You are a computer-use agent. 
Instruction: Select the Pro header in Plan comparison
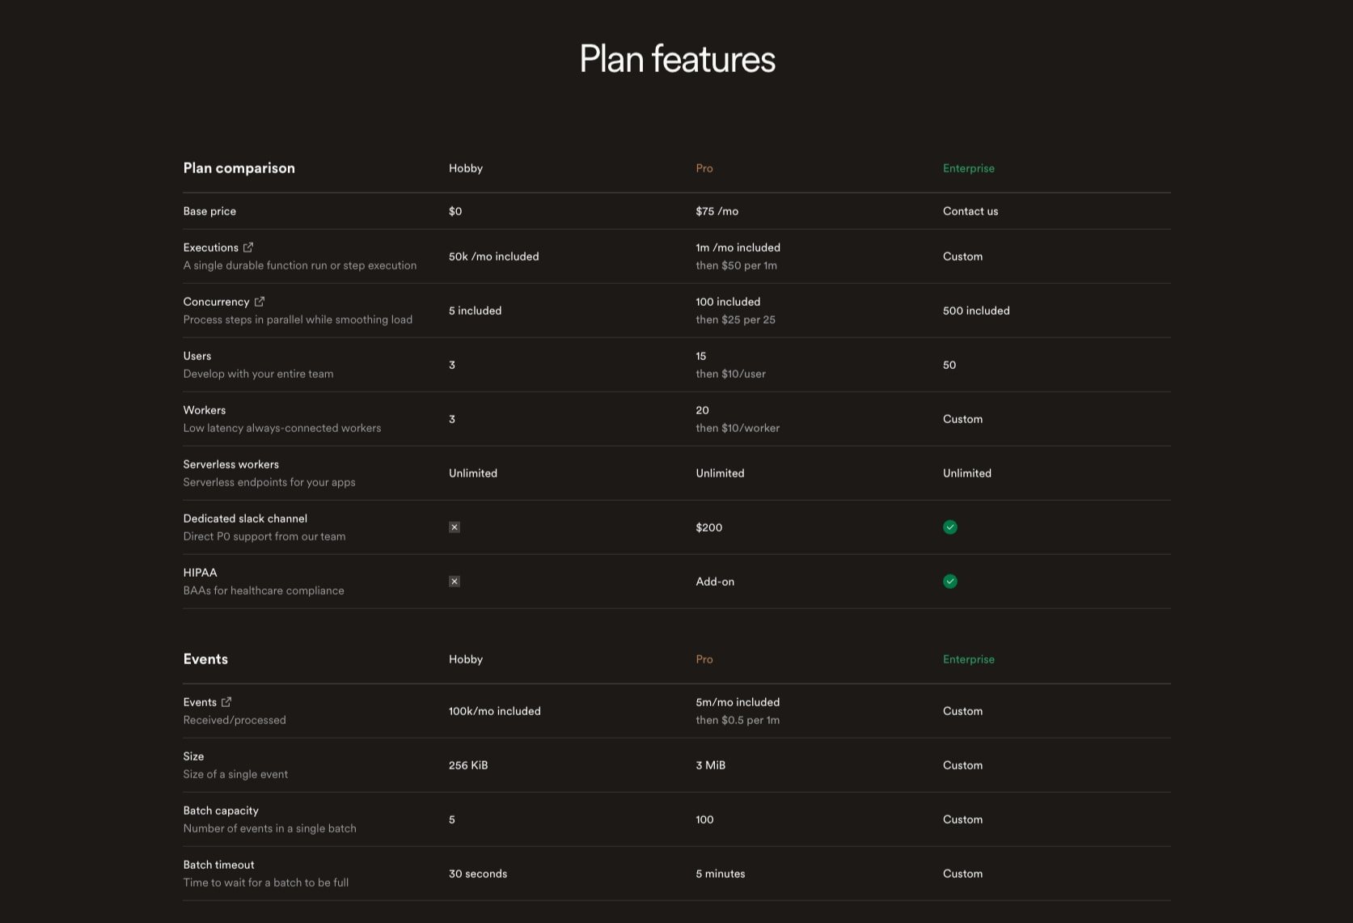tap(704, 168)
